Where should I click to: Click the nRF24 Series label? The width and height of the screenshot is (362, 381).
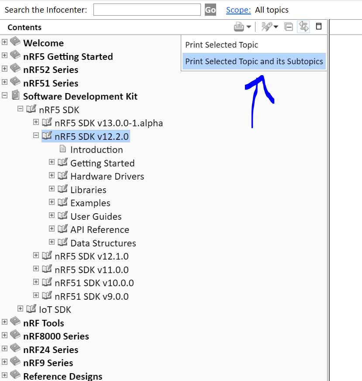51,350
